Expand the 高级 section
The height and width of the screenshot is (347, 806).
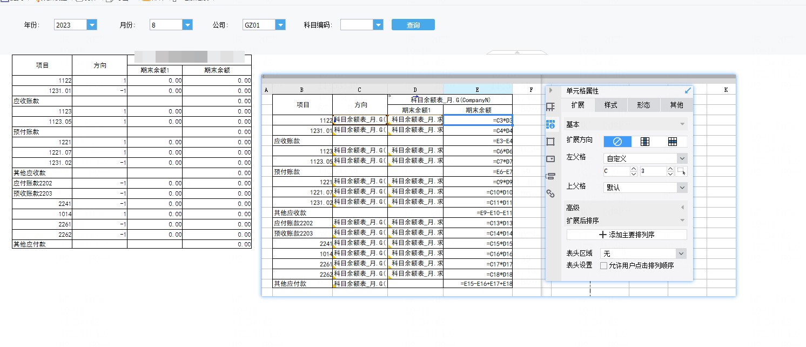(x=682, y=208)
